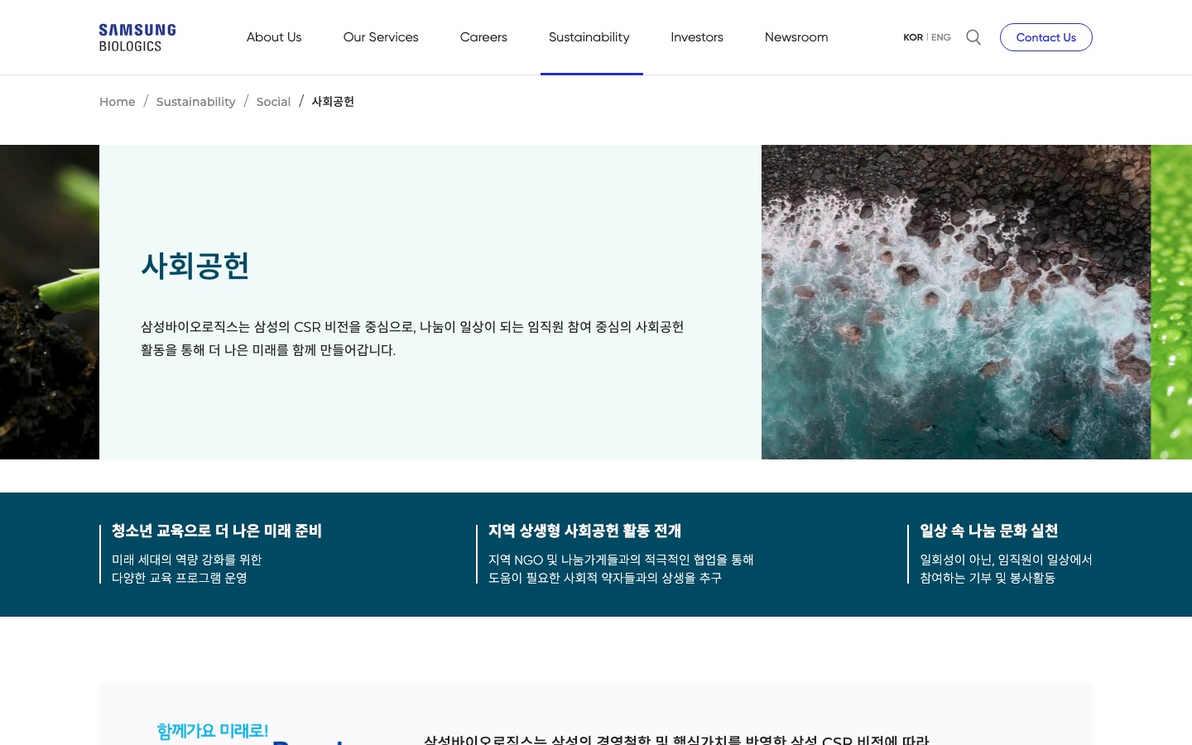This screenshot has width=1192, height=745.
Task: Click the green leaf image at right edge
Action: point(1171,302)
